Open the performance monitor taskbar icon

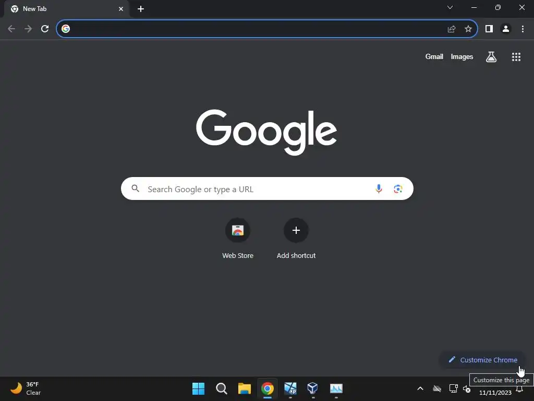tap(336, 388)
